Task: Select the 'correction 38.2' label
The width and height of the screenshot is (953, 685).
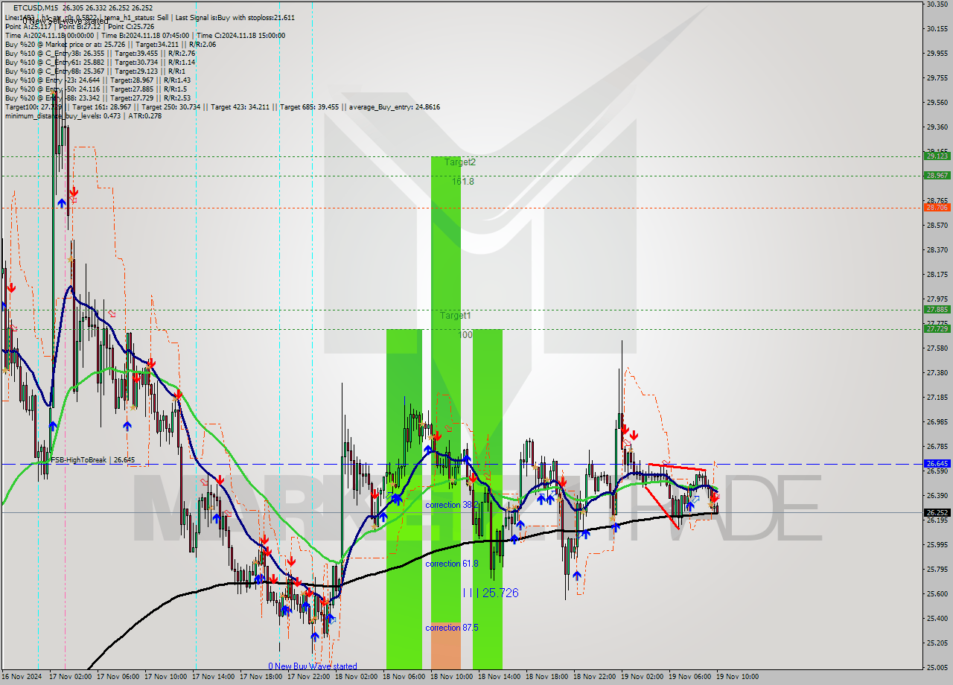Action: click(x=451, y=505)
